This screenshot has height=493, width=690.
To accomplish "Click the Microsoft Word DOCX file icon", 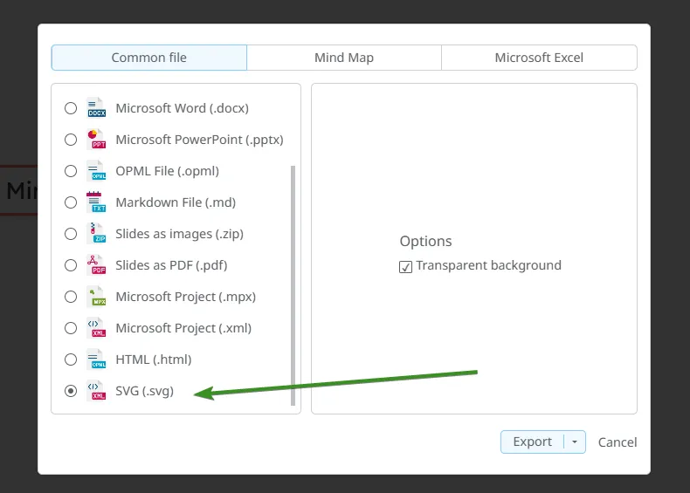I will [95, 108].
